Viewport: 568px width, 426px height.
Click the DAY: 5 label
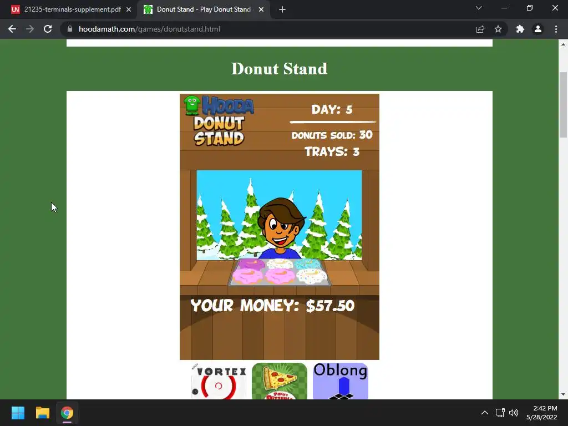pyautogui.click(x=332, y=109)
